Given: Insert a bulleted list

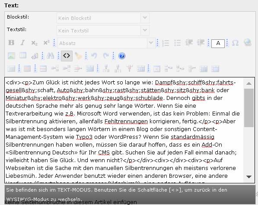Looking at the screenshot, I should coord(178,43).
